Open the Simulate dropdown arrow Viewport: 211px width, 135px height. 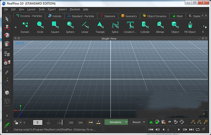click(x=126, y=122)
